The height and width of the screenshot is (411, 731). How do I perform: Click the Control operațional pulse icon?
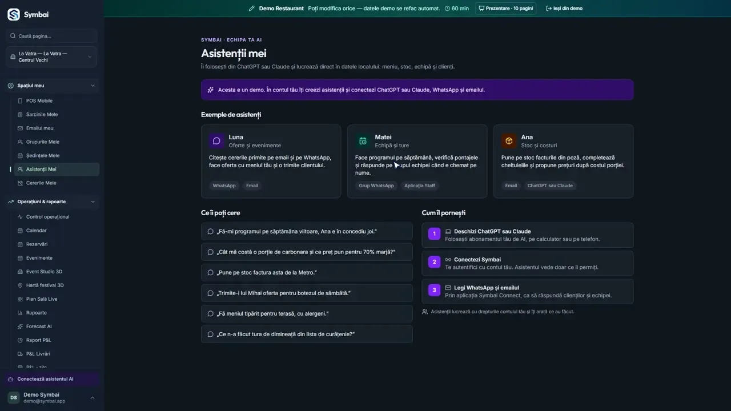pos(21,217)
